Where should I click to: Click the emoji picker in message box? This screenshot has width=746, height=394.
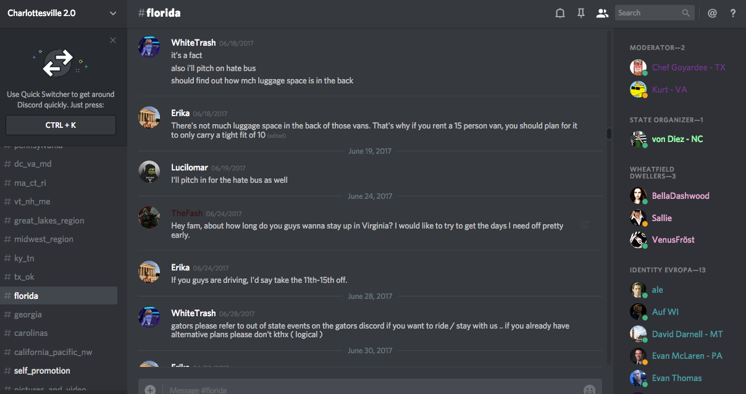(x=589, y=390)
